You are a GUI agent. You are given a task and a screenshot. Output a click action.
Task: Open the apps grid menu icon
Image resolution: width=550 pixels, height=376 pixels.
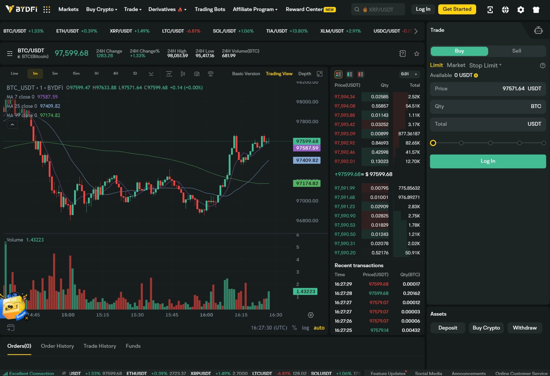click(x=47, y=10)
